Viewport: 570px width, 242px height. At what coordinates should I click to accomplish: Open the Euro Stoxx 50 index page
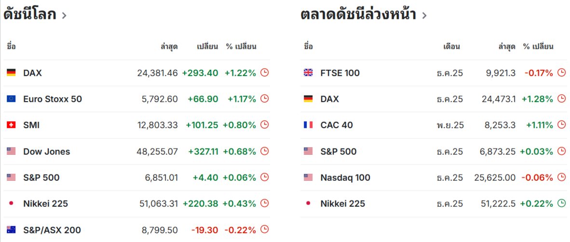click(x=53, y=99)
